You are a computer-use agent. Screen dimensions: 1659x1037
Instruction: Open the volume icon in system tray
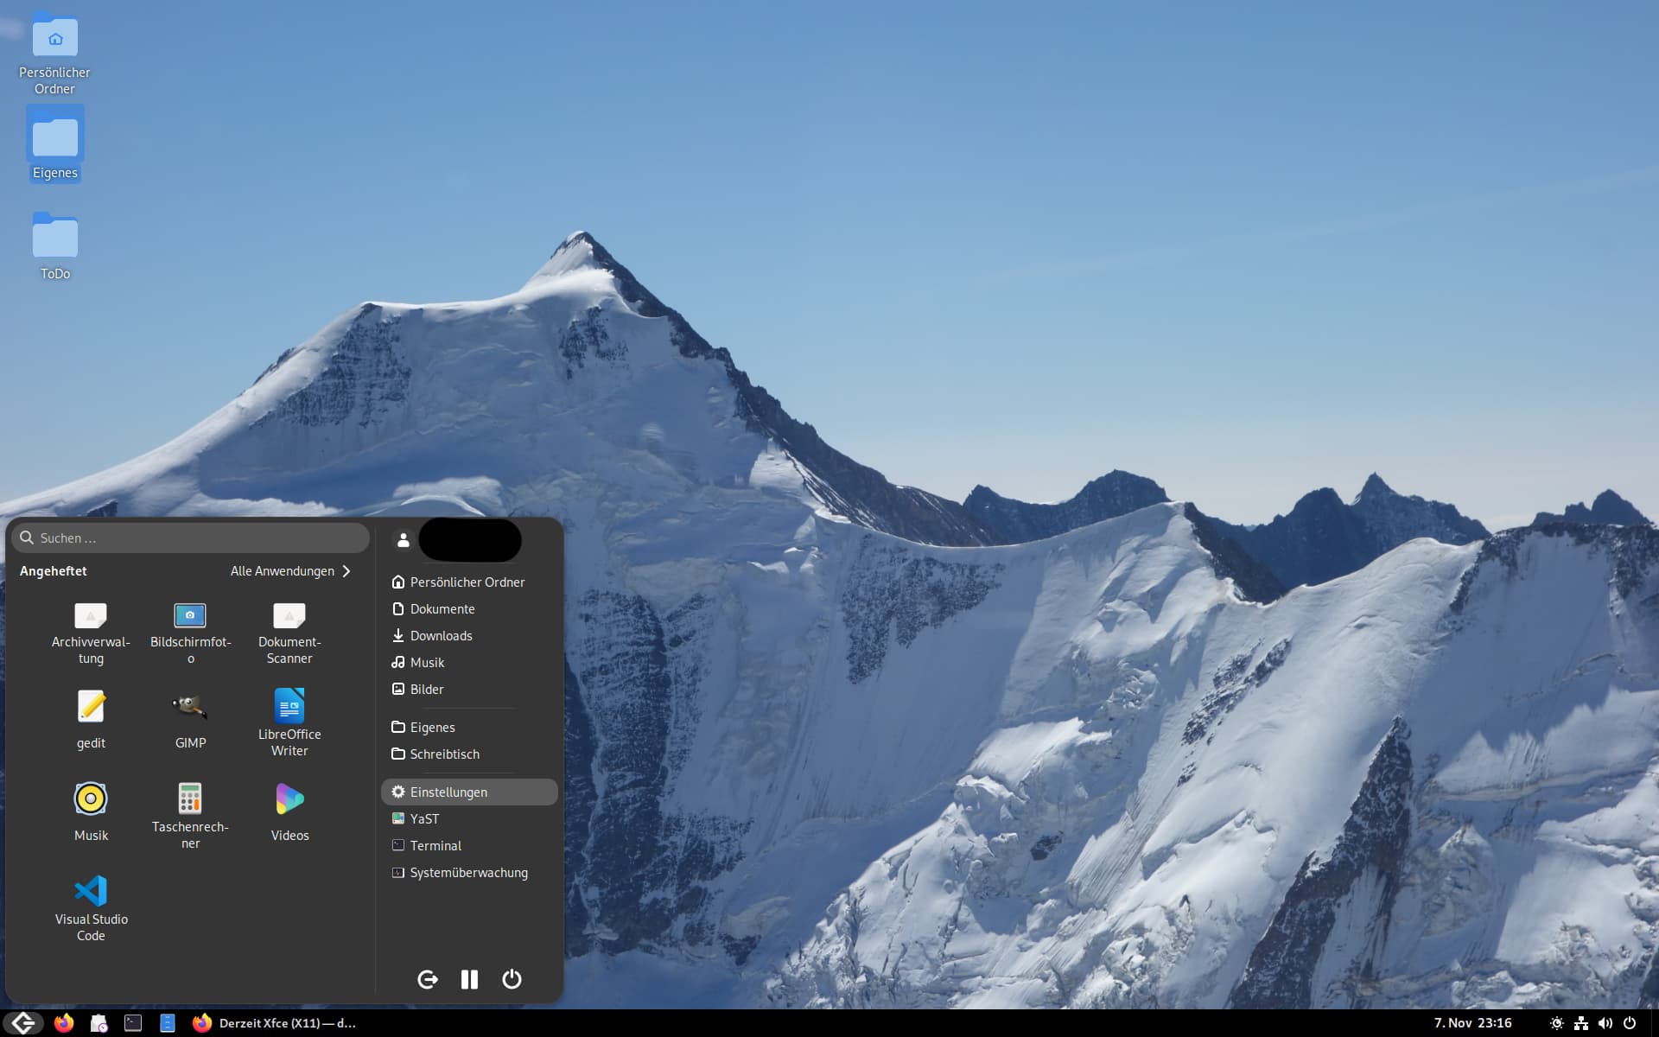tap(1605, 1023)
